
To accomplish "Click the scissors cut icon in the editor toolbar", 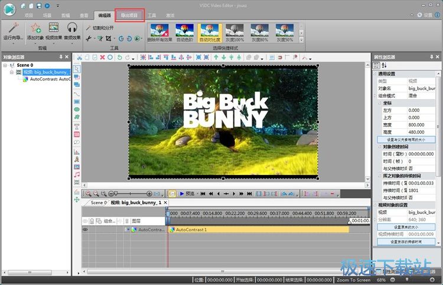I will coord(80,57).
